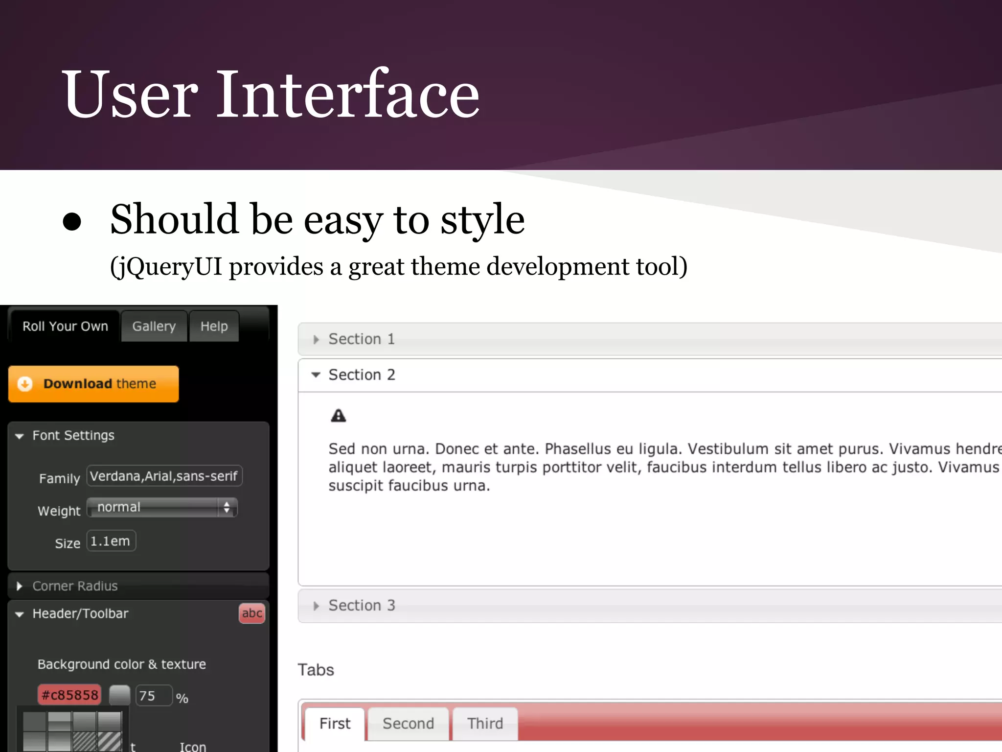The height and width of the screenshot is (752, 1002).
Task: Pick the fine diagonal stripes texture
Action: (85, 741)
